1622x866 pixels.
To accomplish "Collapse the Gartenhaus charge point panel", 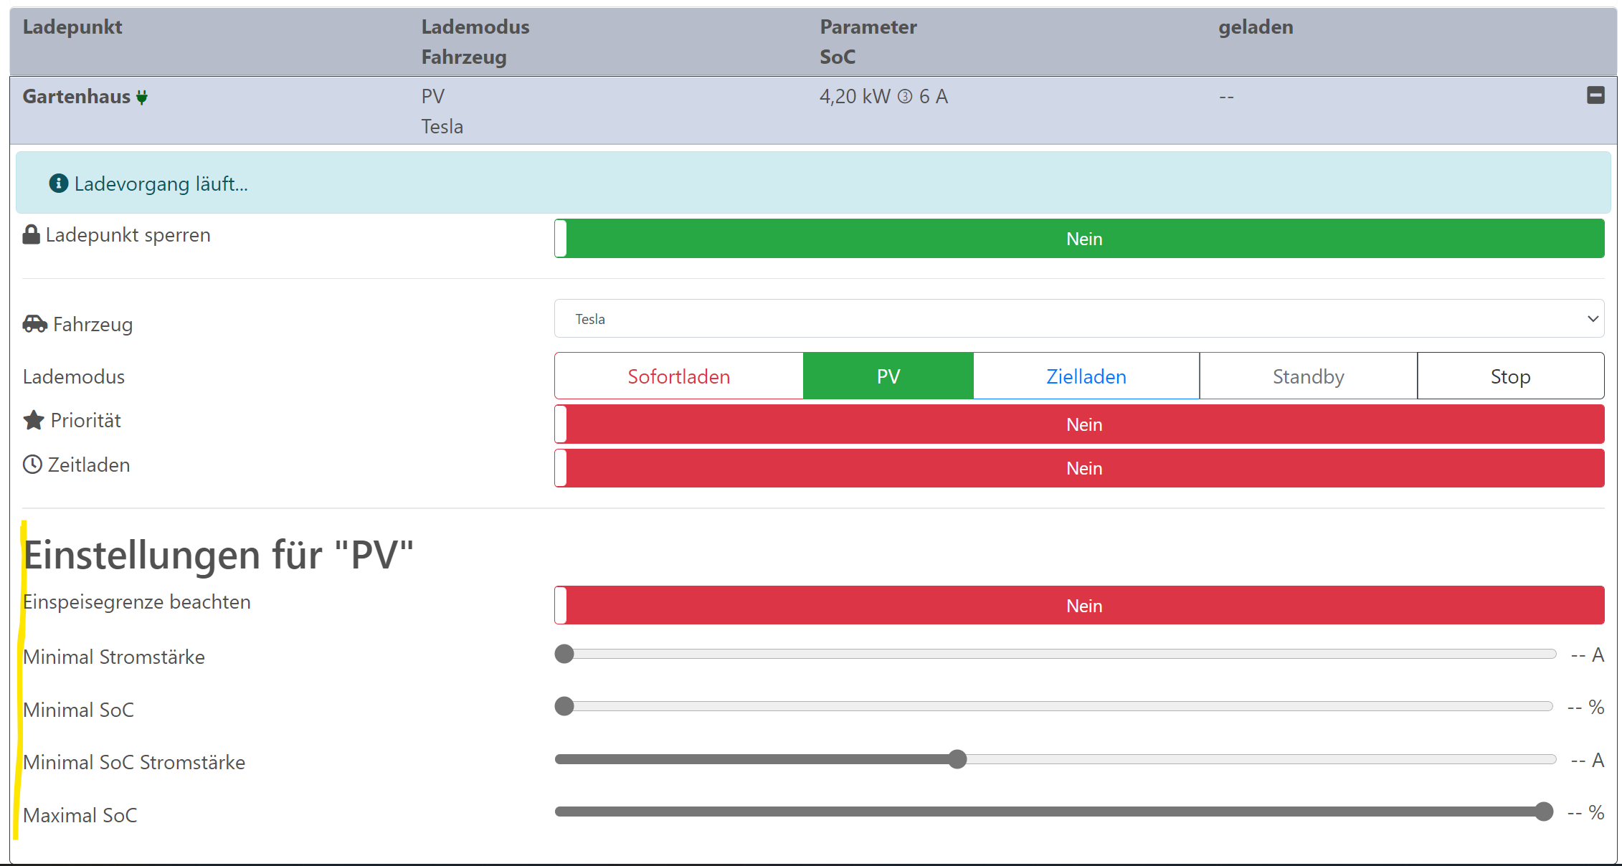I will tap(1595, 95).
